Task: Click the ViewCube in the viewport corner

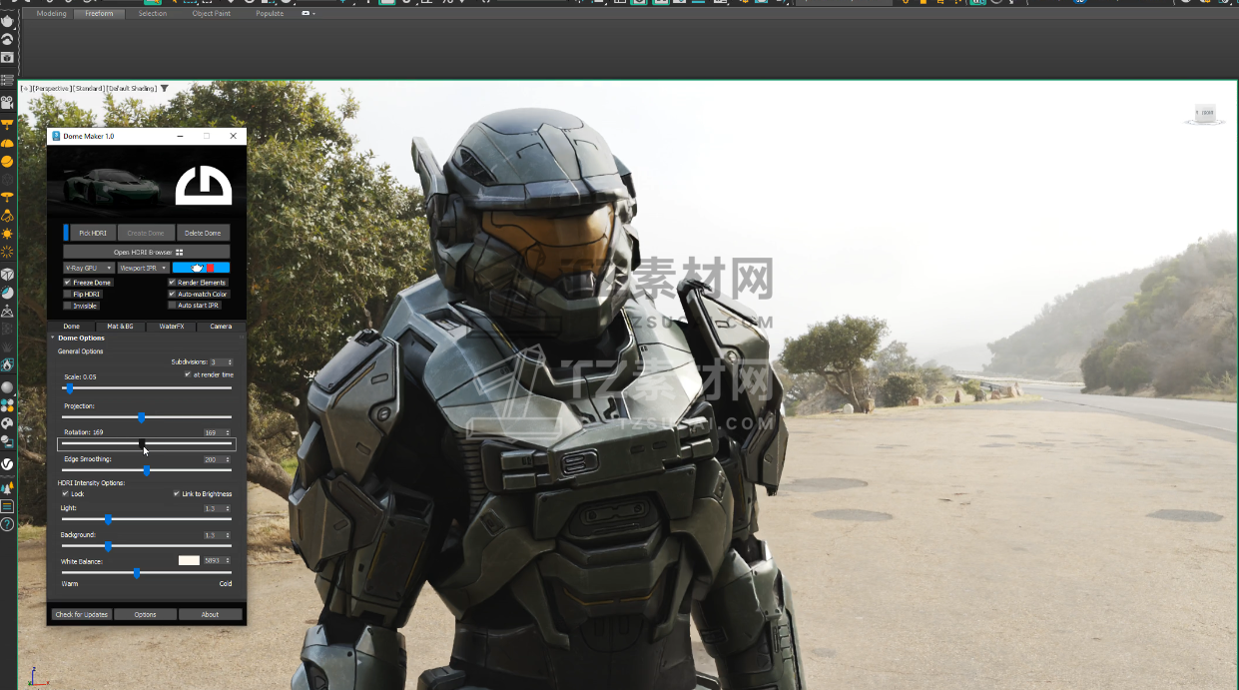Action: 1204,115
